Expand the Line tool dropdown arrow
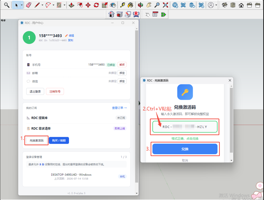This screenshot has width=264, height=200. pyautogui.click(x=42, y=5)
